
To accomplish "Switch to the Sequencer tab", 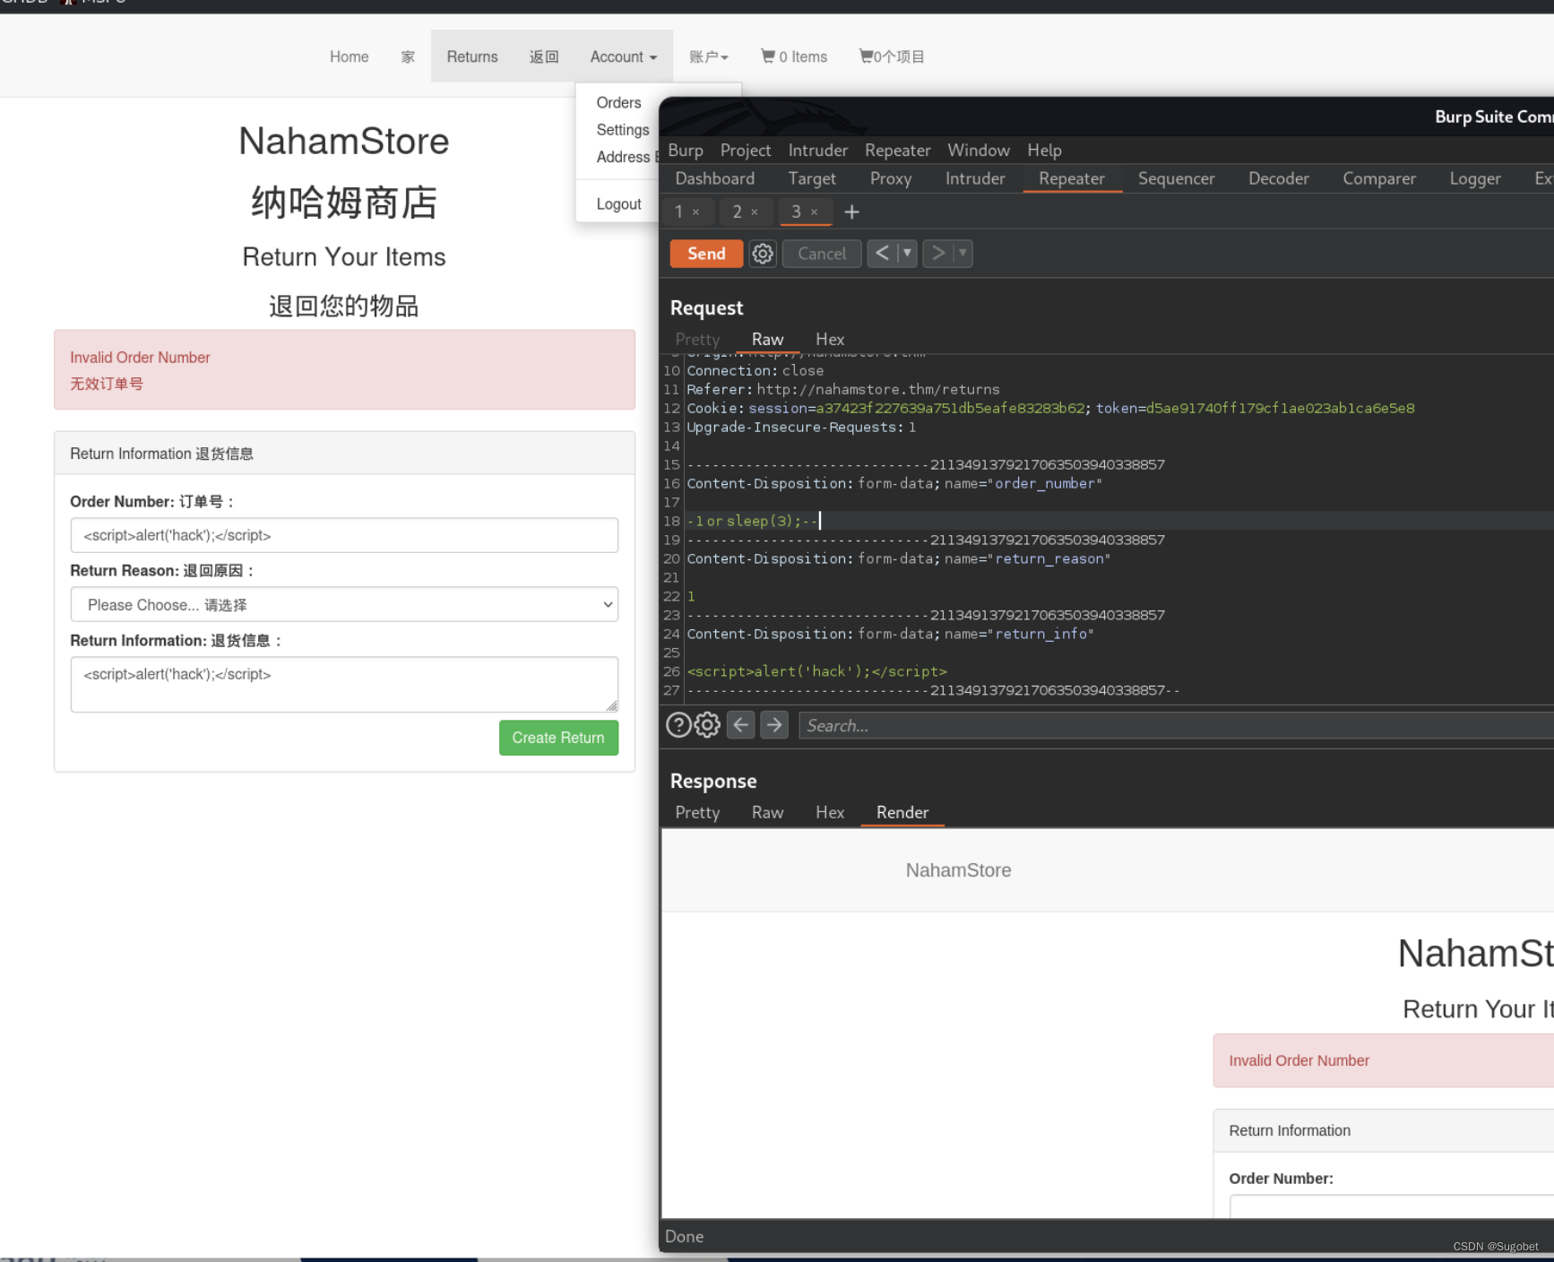I will click(x=1177, y=178).
